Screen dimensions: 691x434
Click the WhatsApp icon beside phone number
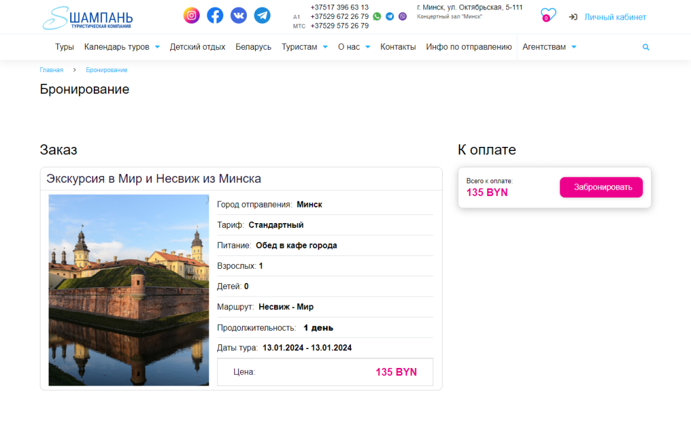377,16
